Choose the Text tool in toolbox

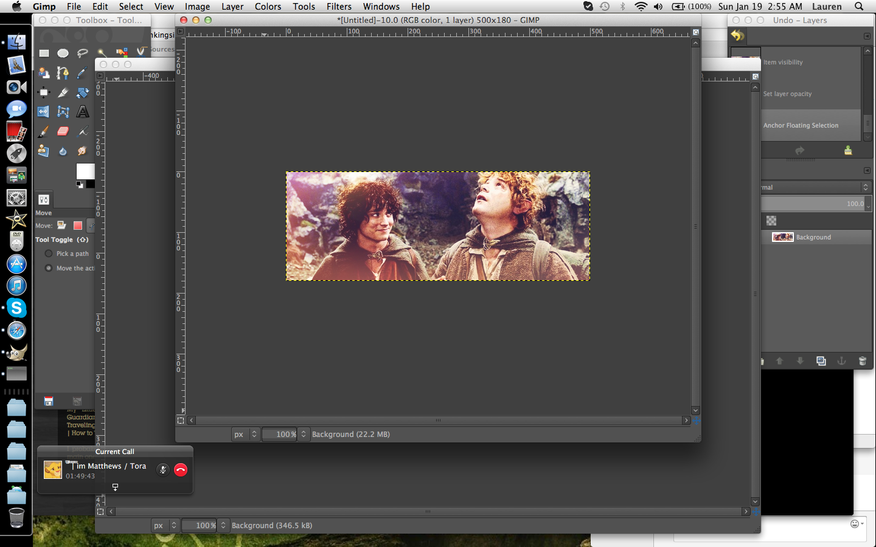[x=83, y=112]
